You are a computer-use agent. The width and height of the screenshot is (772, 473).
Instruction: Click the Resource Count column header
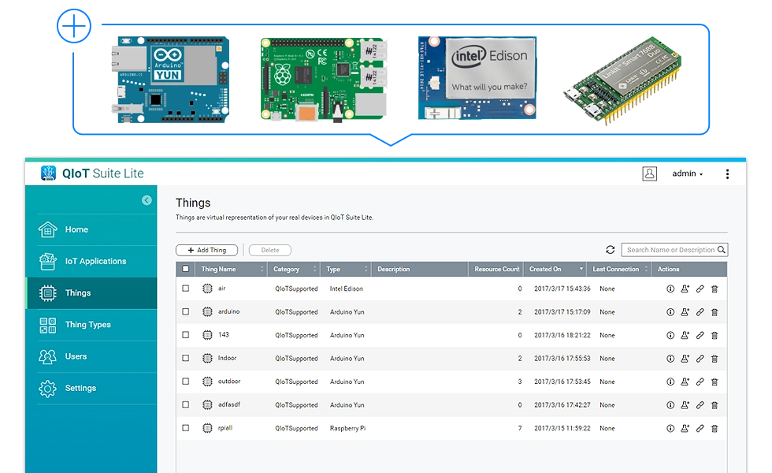pyautogui.click(x=495, y=269)
